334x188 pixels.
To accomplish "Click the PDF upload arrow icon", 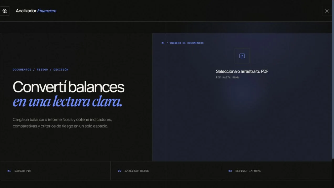I will tap(242, 56).
